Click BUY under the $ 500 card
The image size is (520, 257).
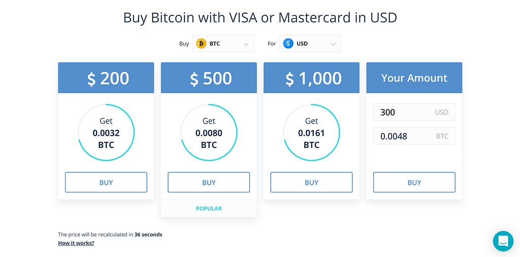coord(209,182)
